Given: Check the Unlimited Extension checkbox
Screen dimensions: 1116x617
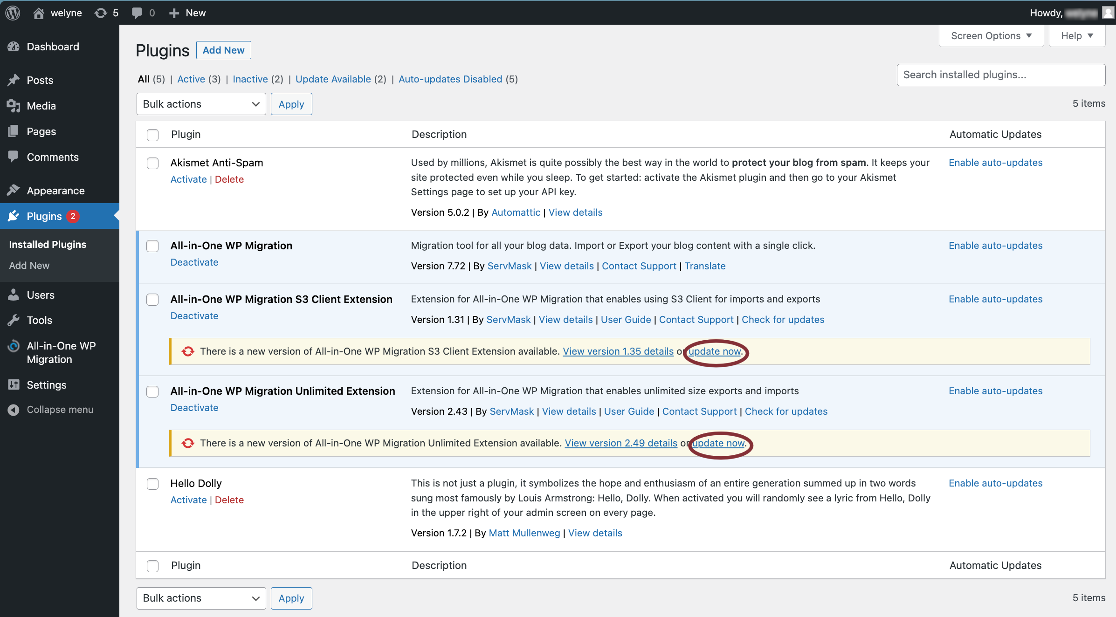Looking at the screenshot, I should pos(152,391).
